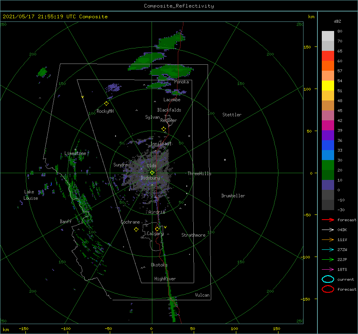The width and height of the screenshot is (358, 334).
Task: Select the 80 dBZ light gray swatch
Action: 328,36
